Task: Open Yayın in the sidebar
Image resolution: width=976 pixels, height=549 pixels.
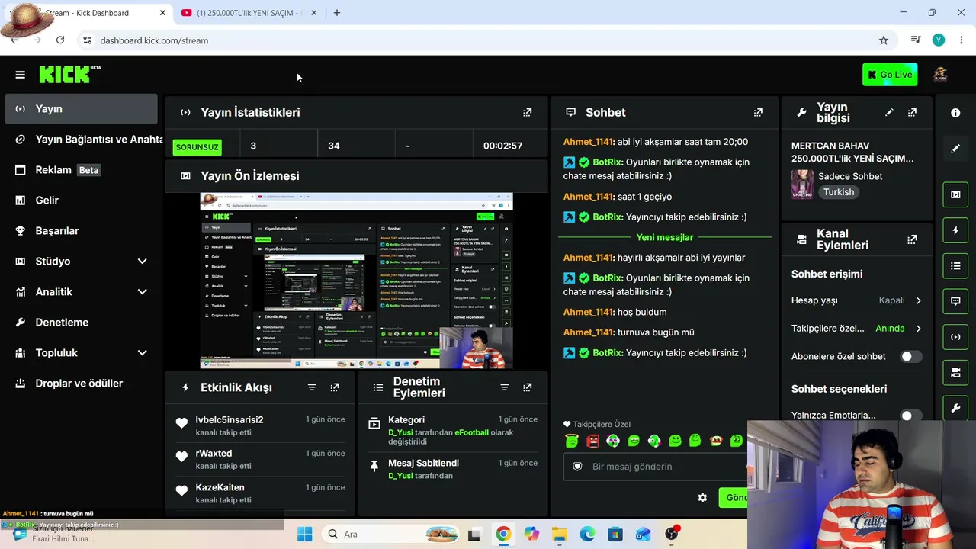Action: (x=81, y=109)
